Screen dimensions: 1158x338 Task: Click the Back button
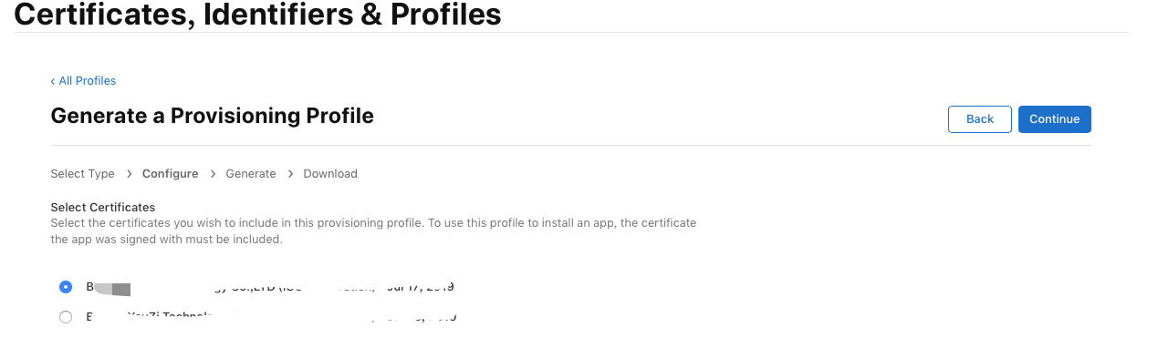pos(979,119)
